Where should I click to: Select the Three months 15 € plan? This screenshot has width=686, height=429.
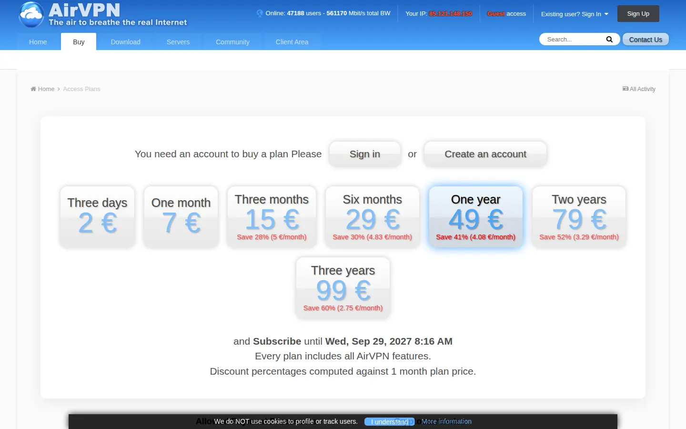(272, 217)
